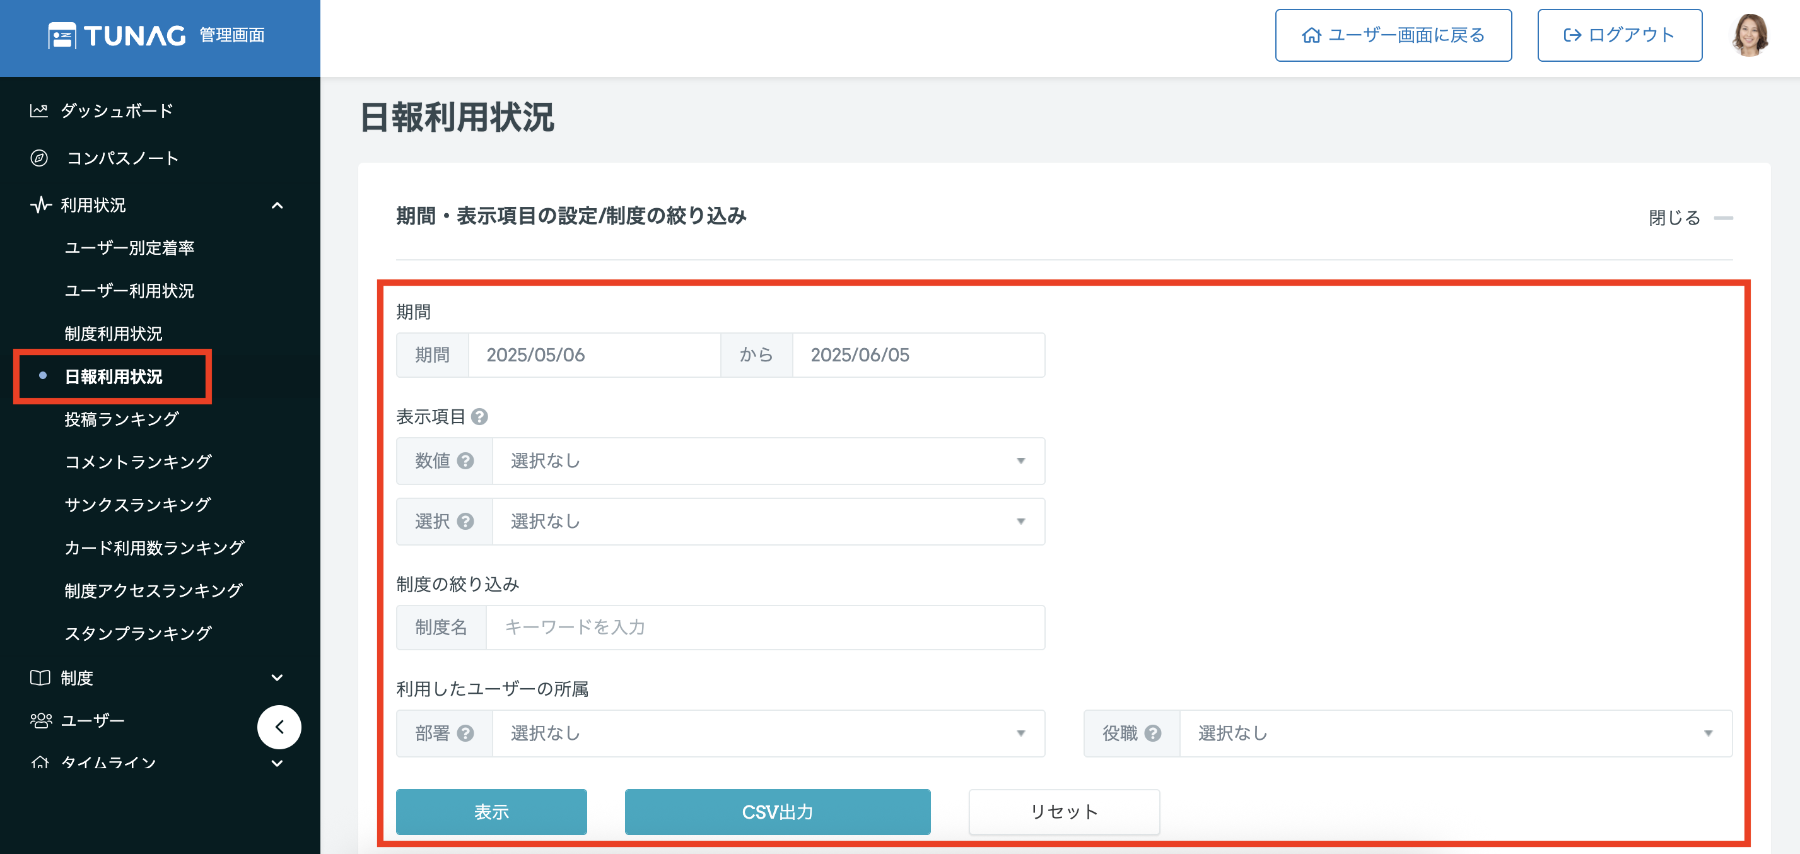Click the ログアウト button
Viewport: 1800px width, 854px height.
1620,35
